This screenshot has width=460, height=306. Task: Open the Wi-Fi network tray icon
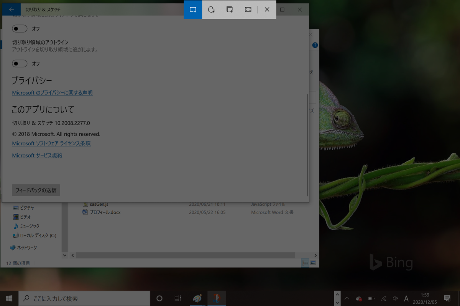(383, 298)
